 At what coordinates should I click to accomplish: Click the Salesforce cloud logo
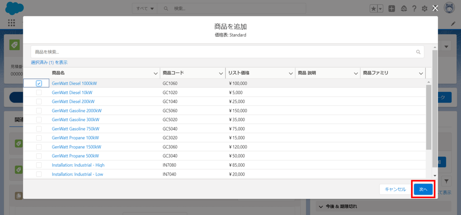(15, 8)
